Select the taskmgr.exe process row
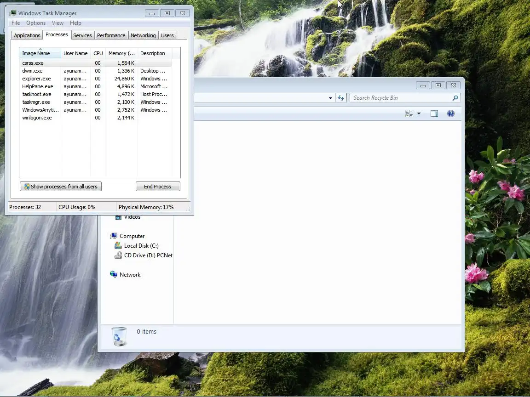 96,102
